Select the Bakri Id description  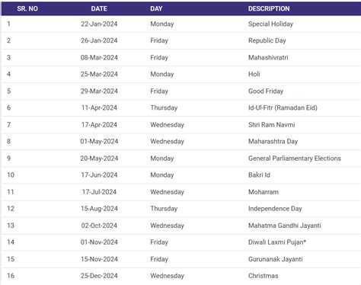coord(259,175)
